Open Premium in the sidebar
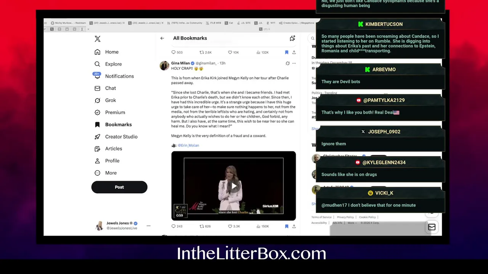 [110, 112]
